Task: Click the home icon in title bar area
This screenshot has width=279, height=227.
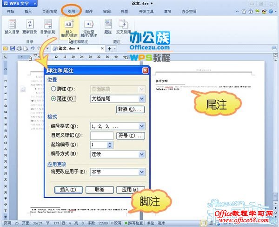Action: click(x=251, y=11)
